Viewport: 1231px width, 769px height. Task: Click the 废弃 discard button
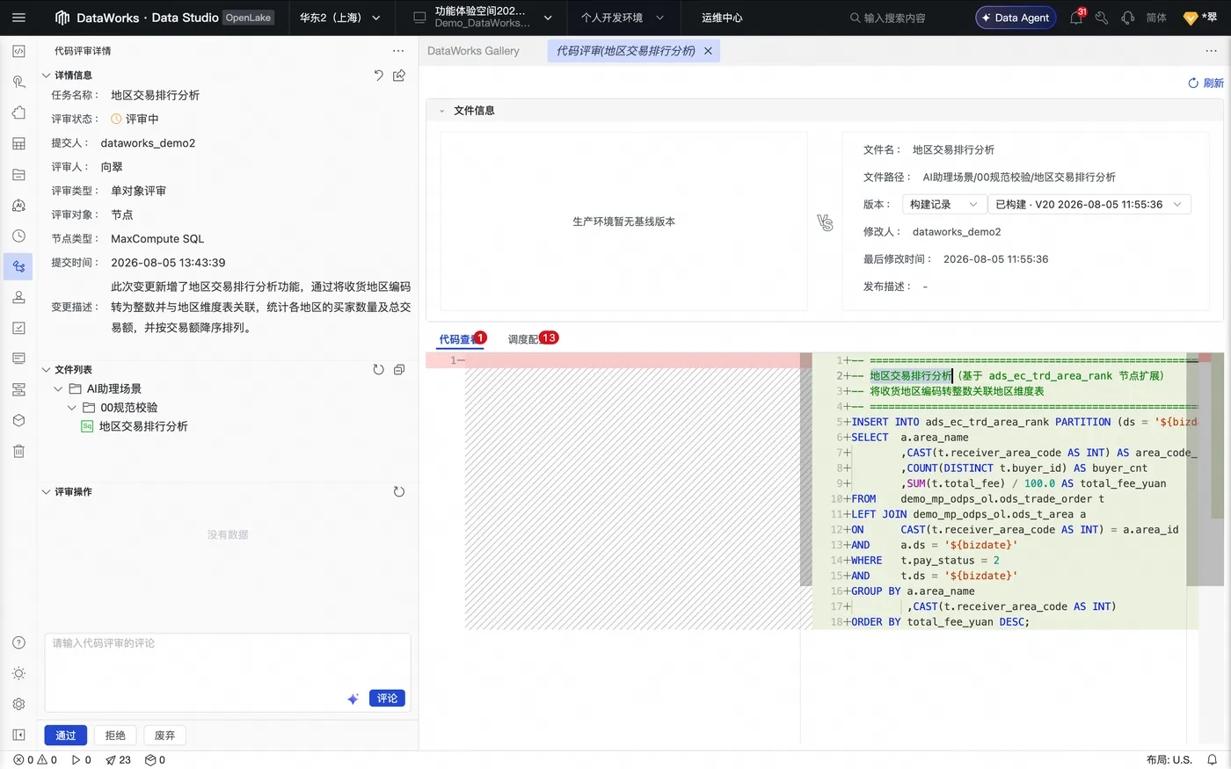(164, 736)
